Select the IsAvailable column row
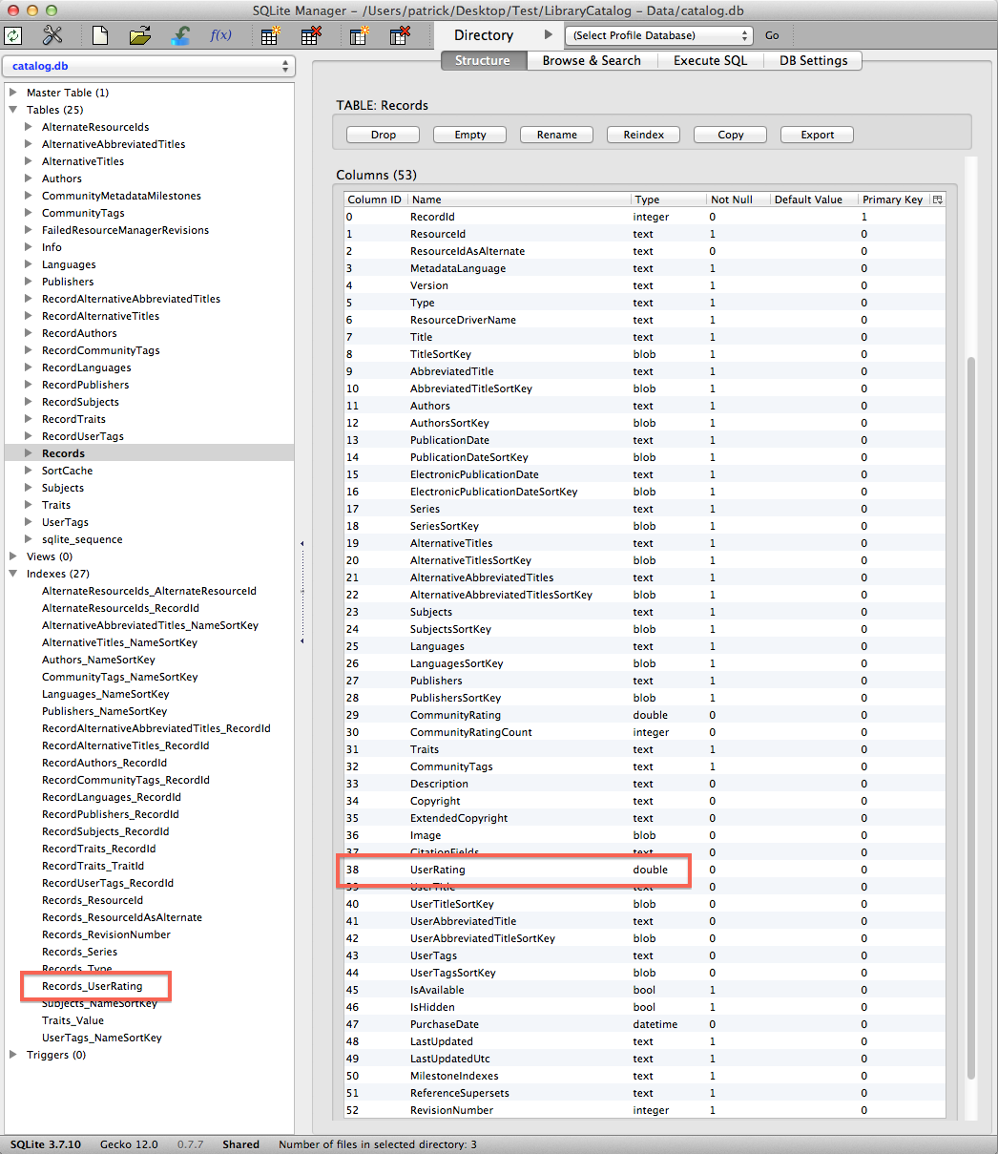This screenshot has height=1154, width=998. click(644, 990)
